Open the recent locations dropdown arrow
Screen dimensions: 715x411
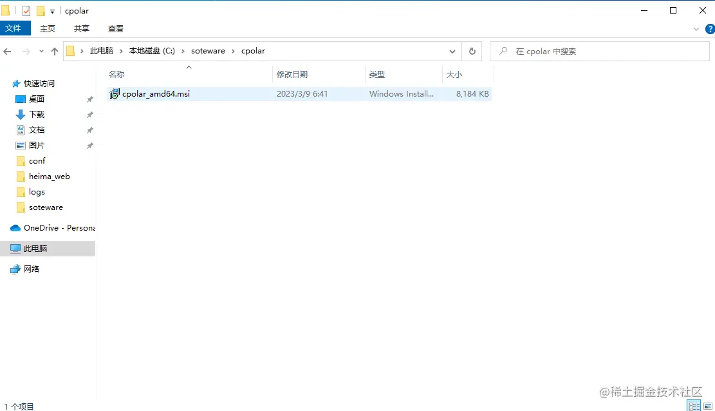(41, 52)
